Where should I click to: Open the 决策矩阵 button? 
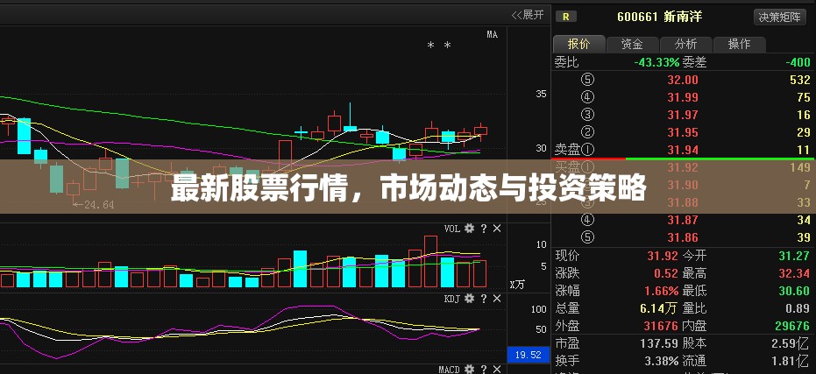click(x=779, y=17)
